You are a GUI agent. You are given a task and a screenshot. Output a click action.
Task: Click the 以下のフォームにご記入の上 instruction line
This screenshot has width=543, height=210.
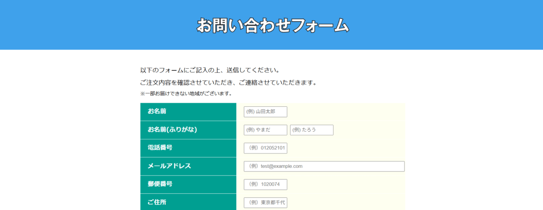coord(210,70)
